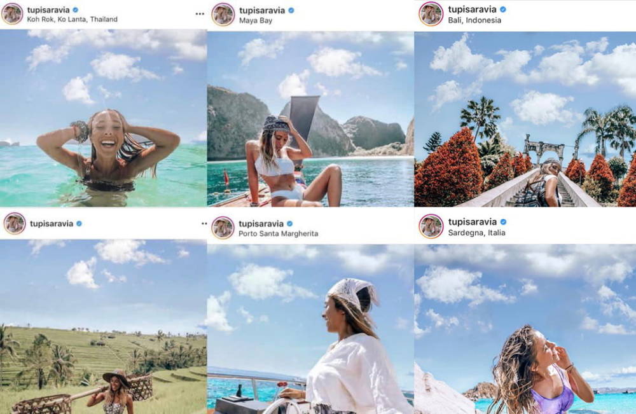Open the Bali, Indonesia post profile avatar
Viewport: 636px width, 414px height.
click(431, 14)
